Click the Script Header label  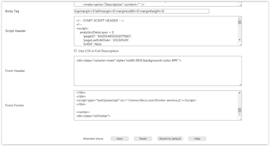(15, 31)
